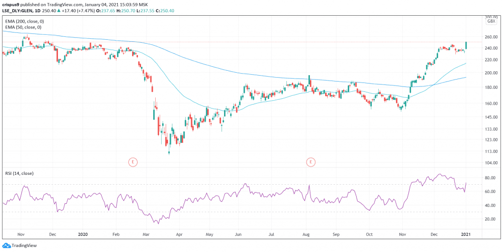Click the GBX currency label
The height and width of the screenshot is (252, 503).
(x=491, y=21)
